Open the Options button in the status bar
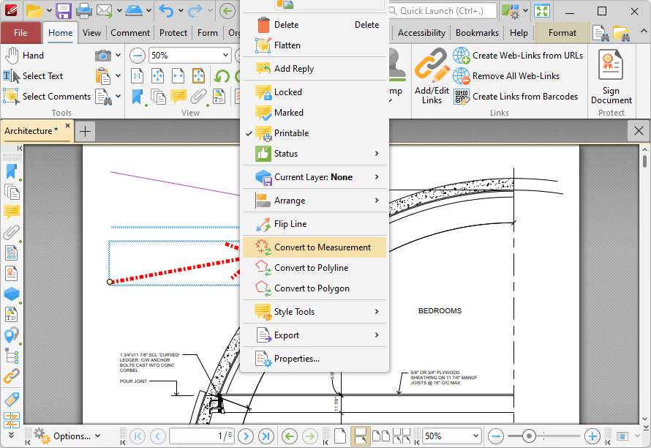Screen dimensions: 651x448 [x=67, y=436]
